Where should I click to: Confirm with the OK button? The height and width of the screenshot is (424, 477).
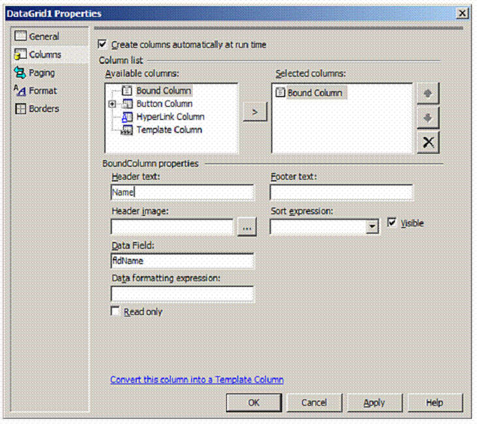coord(253,403)
